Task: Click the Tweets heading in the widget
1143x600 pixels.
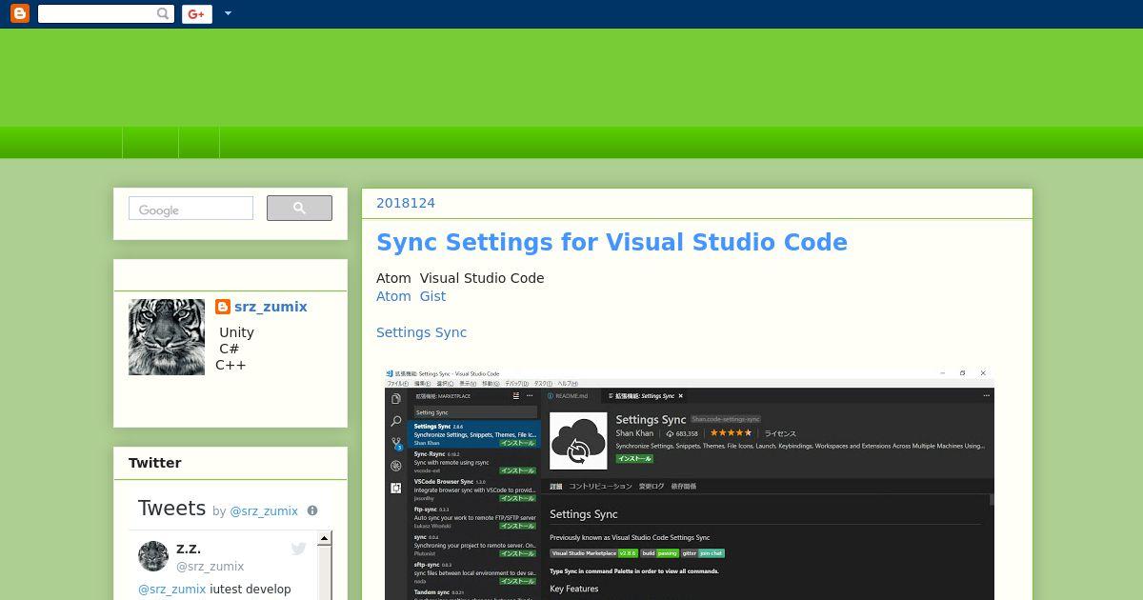Action: 171,508
